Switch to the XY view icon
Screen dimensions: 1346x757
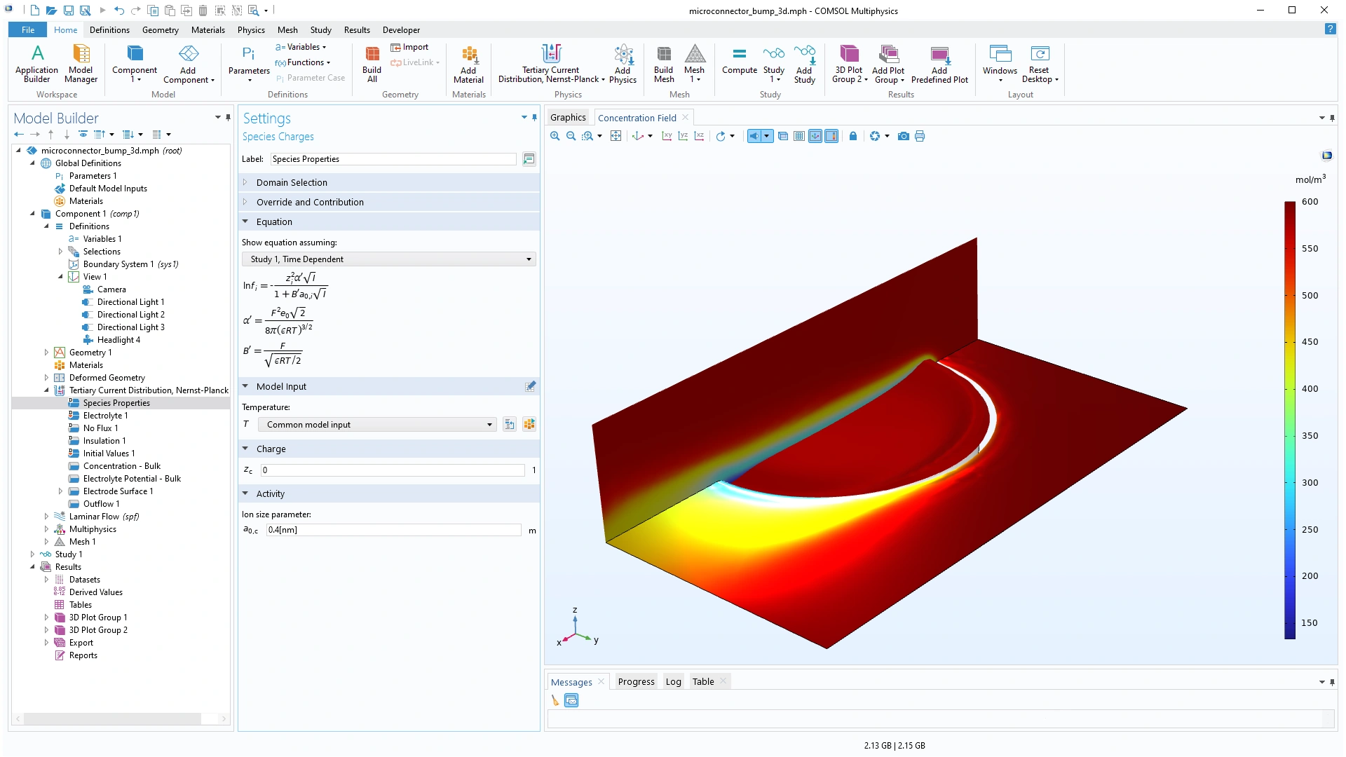667,136
